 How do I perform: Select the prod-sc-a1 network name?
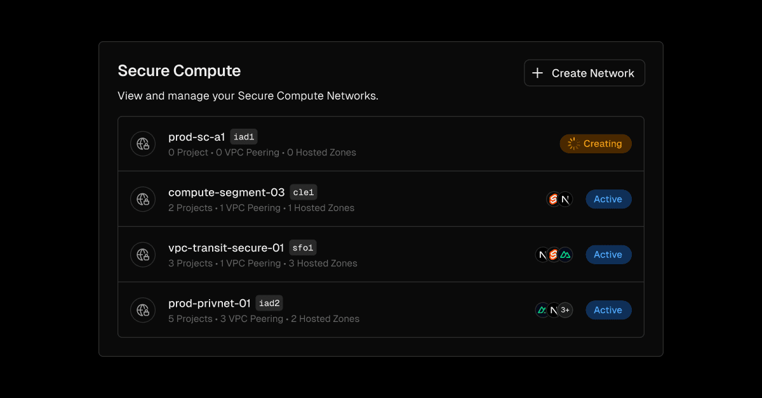(197, 136)
